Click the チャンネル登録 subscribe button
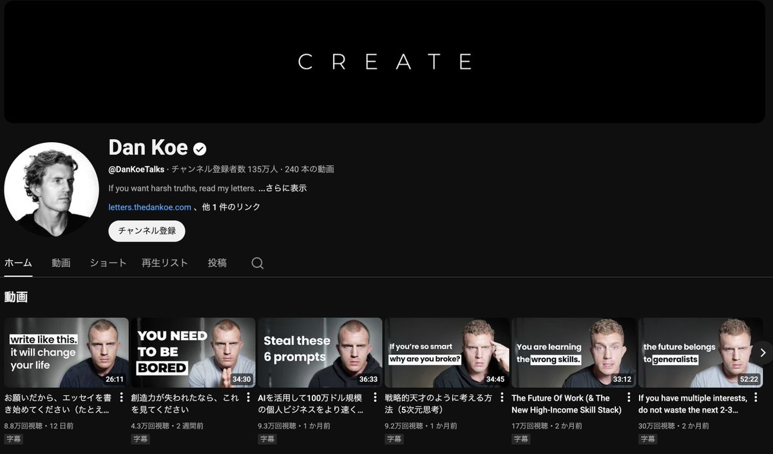The height and width of the screenshot is (454, 773). (147, 231)
